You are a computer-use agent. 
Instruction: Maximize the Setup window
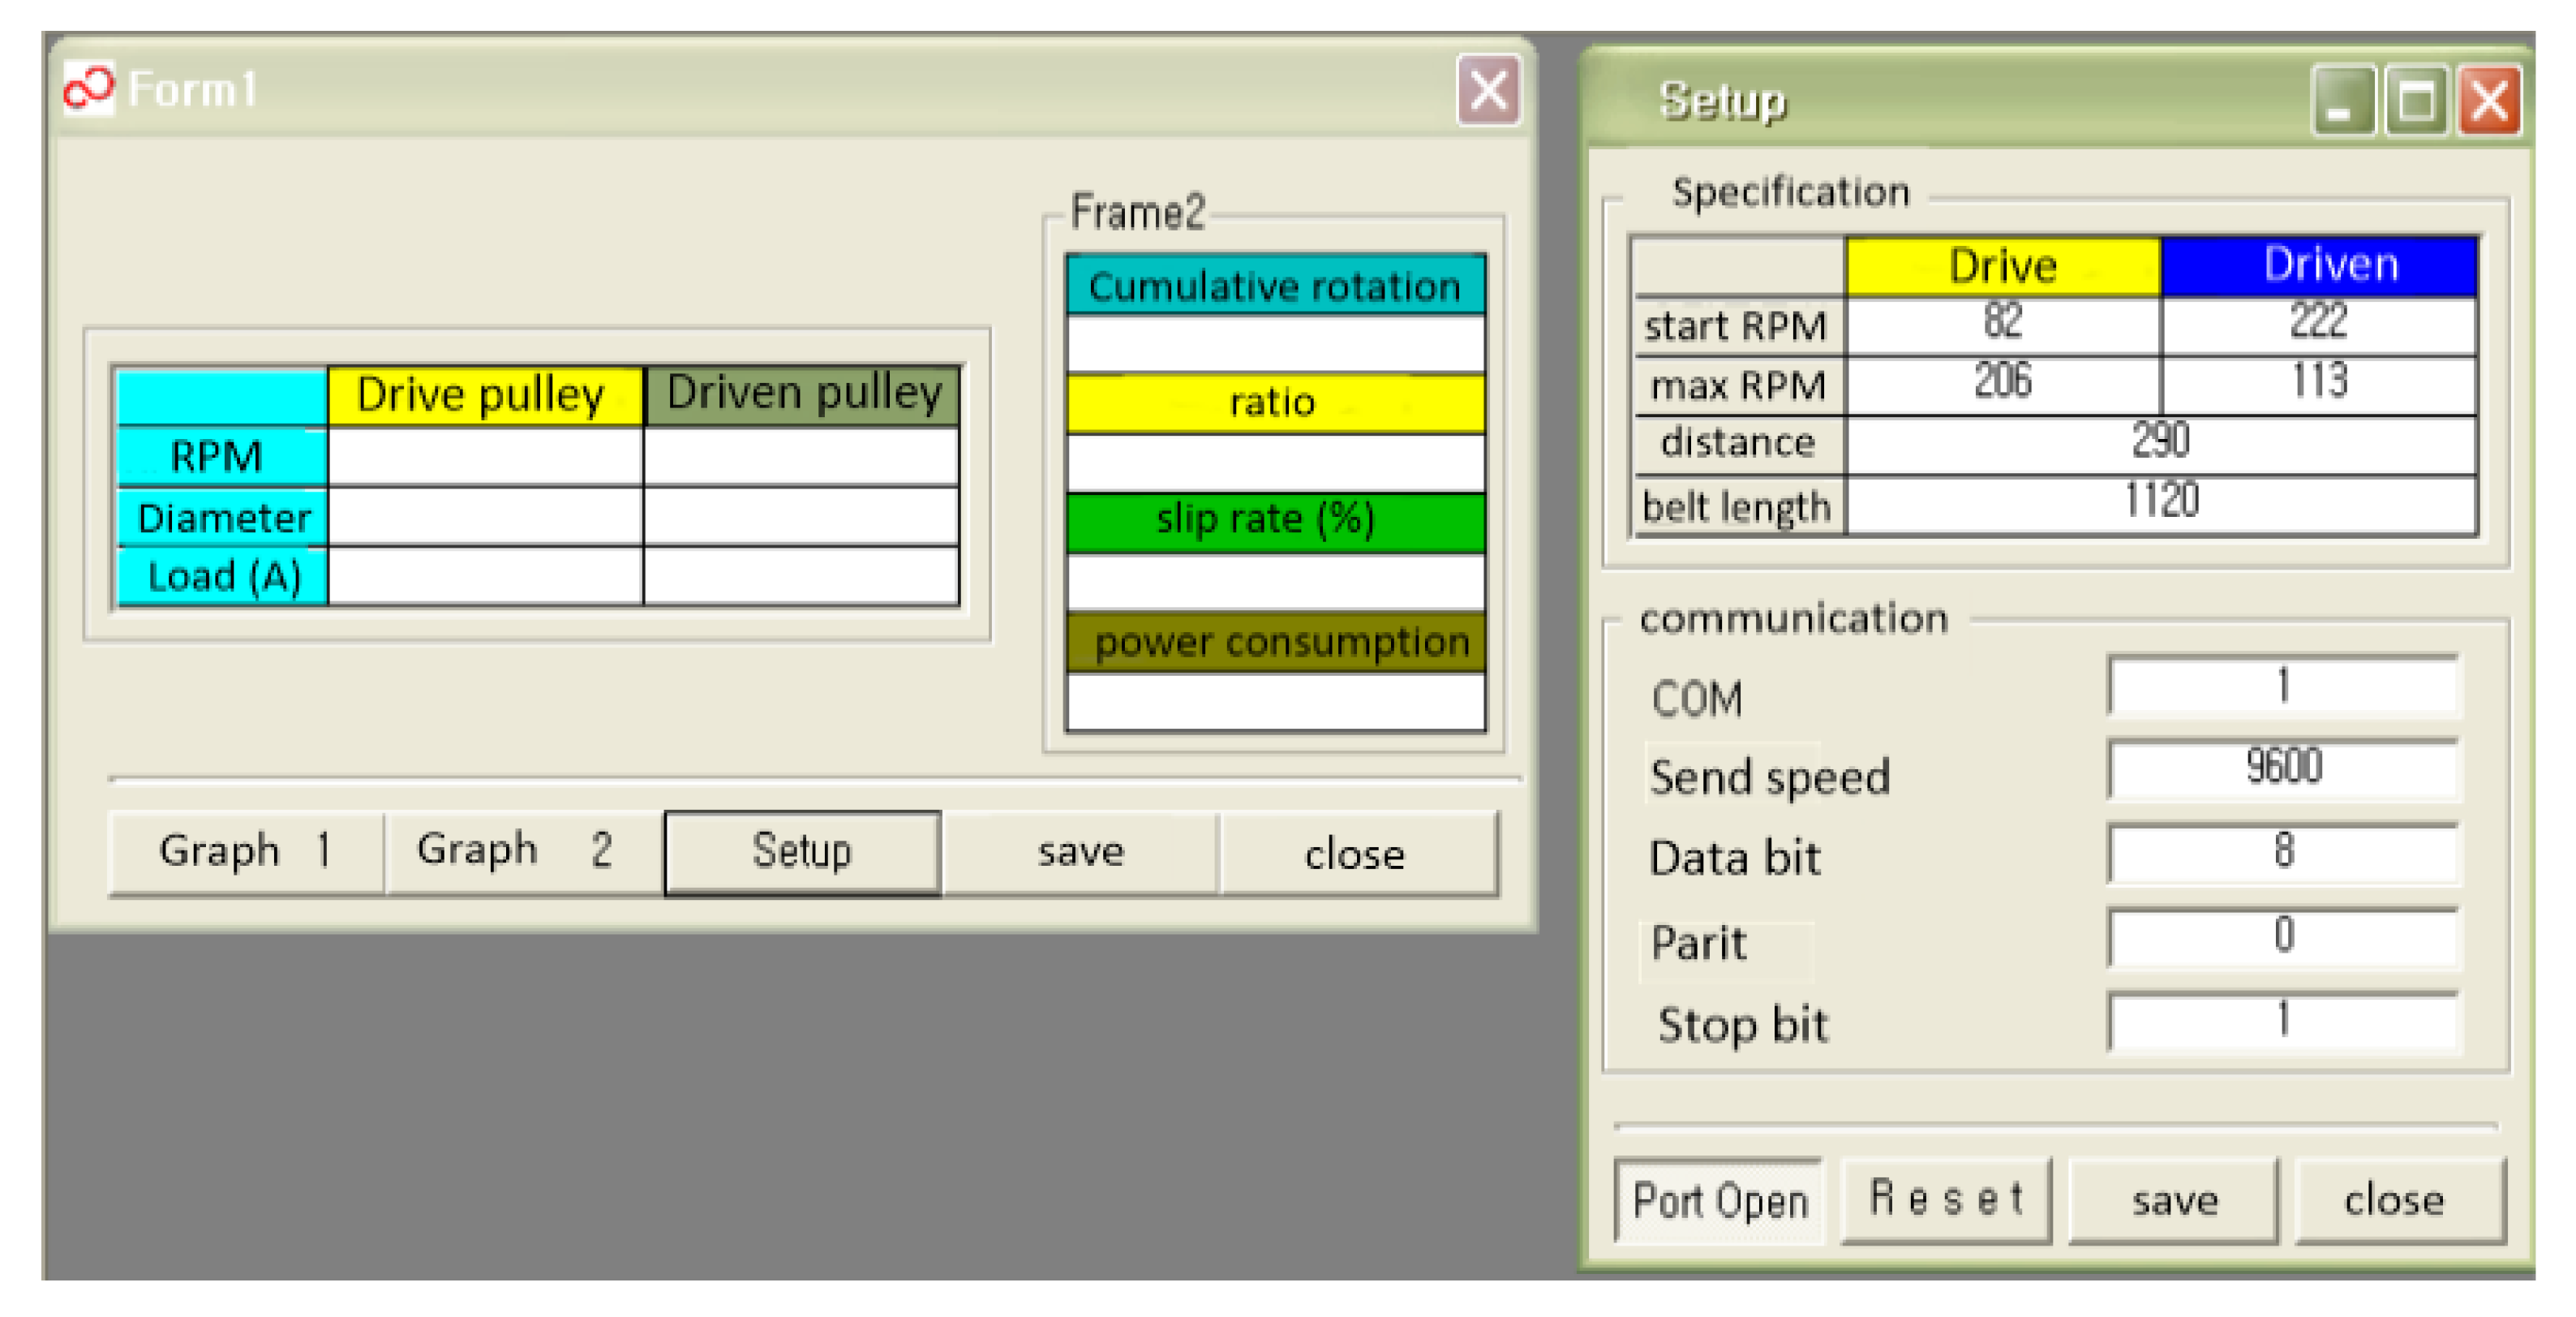tap(2416, 101)
